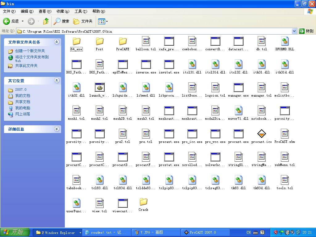Click the 转到 Go button
This screenshot has height=237, width=316.
tap(306, 31)
